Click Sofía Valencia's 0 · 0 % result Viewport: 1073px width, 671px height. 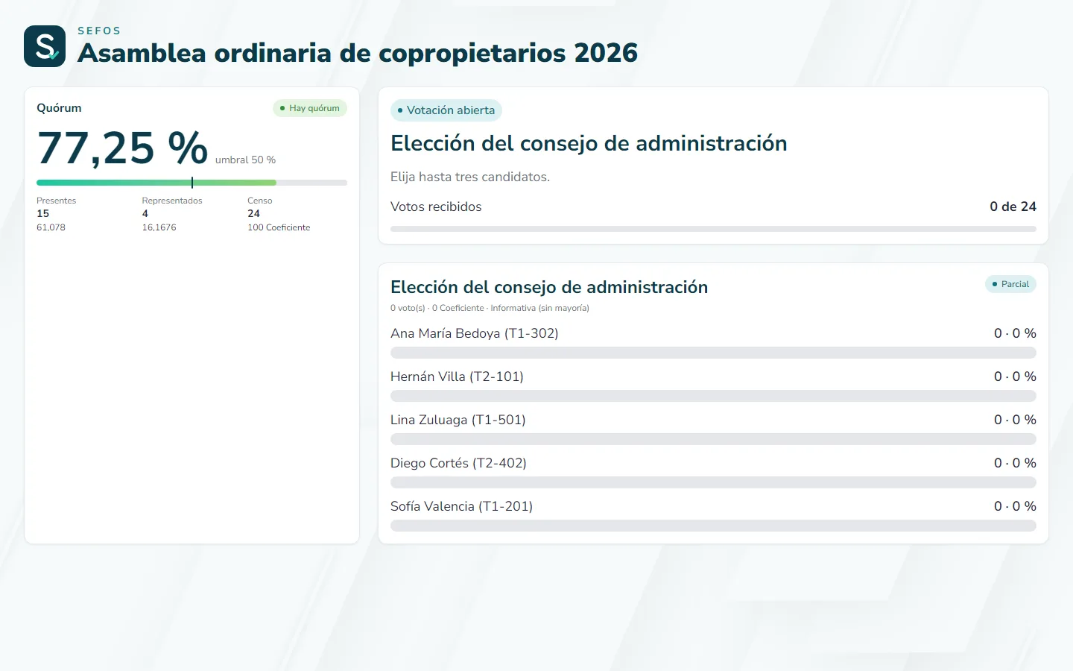coord(1015,506)
